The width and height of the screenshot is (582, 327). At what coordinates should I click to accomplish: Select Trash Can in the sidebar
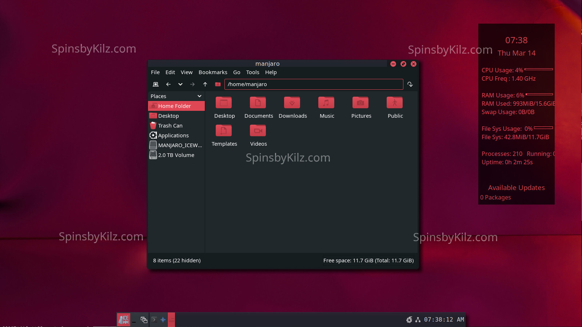170,126
